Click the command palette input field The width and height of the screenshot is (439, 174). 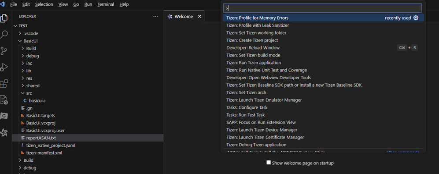[x=322, y=8]
